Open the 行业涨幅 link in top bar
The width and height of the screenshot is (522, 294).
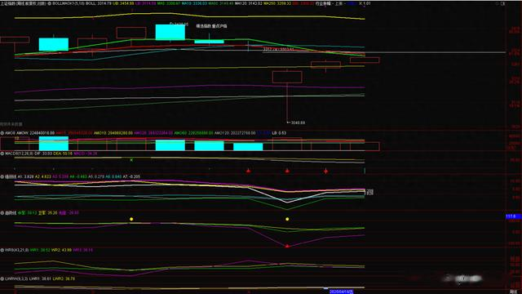tap(323, 3)
